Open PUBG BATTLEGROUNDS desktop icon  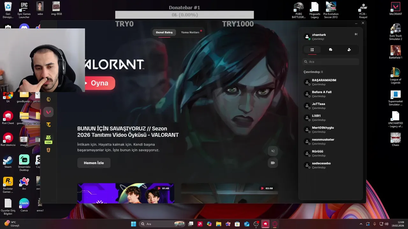coord(299,10)
